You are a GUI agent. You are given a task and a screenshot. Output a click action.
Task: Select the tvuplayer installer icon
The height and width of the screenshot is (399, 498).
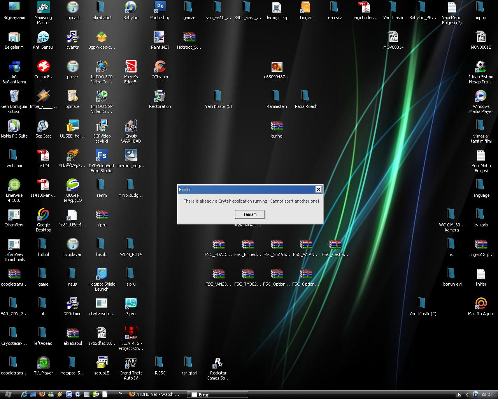tap(72, 247)
